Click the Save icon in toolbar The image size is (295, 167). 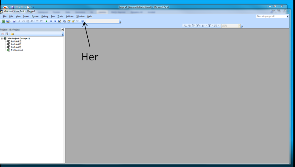click(14, 21)
